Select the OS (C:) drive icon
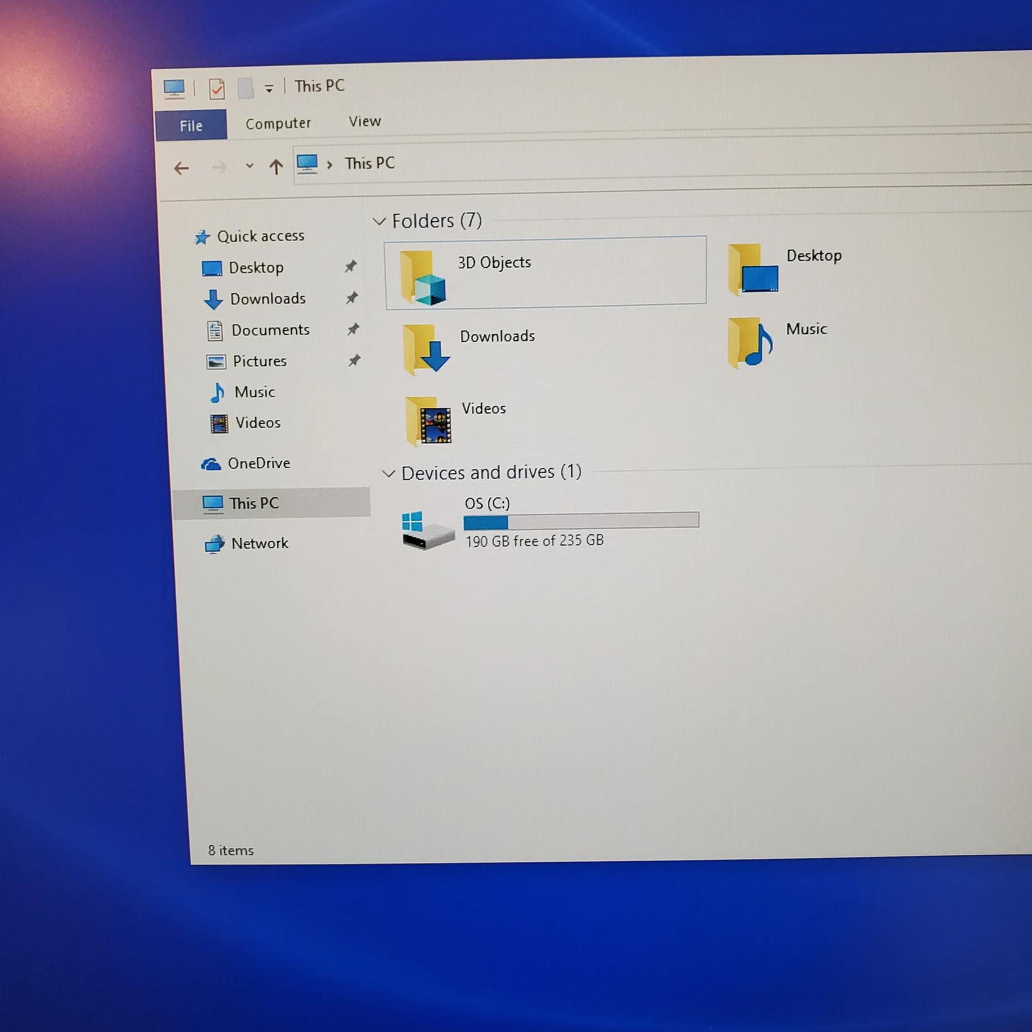Viewport: 1032px width, 1032px height. 428,530
